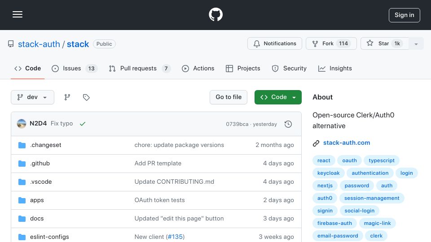
Task: Open the Issues tab
Action: (74, 68)
